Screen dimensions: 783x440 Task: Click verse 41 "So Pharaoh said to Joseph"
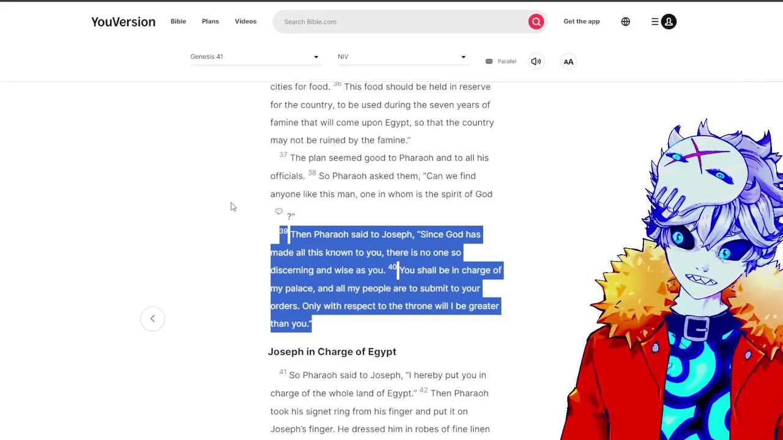point(345,375)
